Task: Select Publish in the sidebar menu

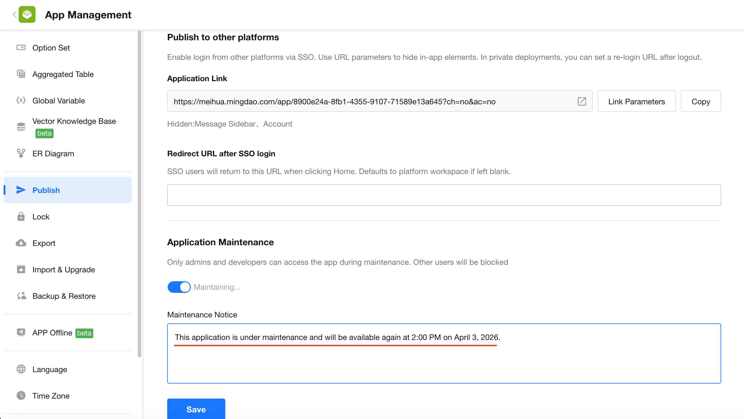Action: coord(46,190)
